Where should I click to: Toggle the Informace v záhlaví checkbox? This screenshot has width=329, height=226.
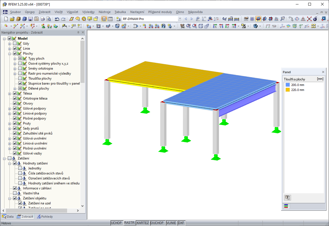15,188
